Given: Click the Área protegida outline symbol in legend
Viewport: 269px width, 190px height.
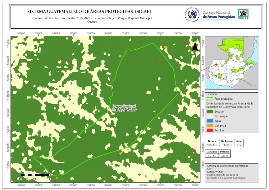Looking at the screenshot, I should tap(210, 99).
